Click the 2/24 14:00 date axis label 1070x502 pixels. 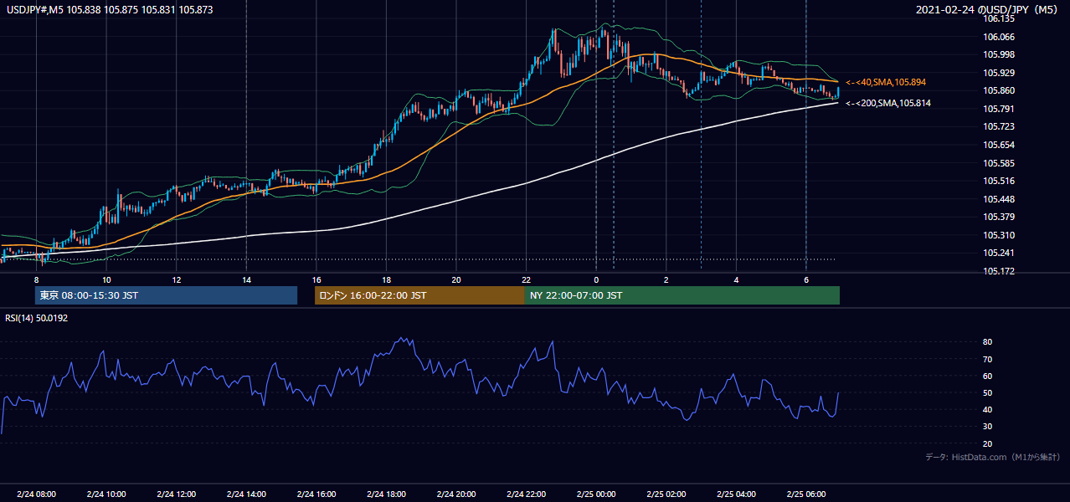pos(246,494)
